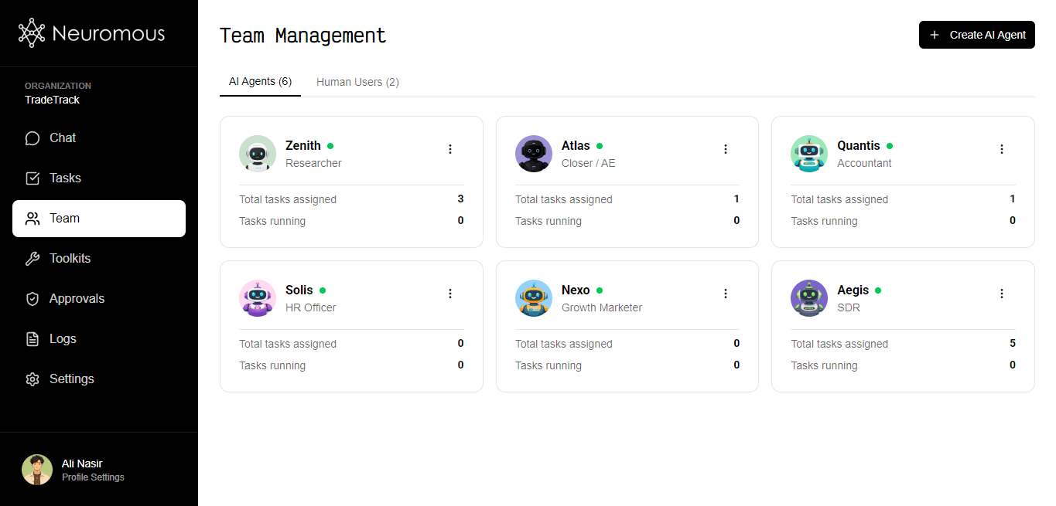Image resolution: width=1056 pixels, height=506 pixels.
Task: Click Solis's green online status dot
Action: point(323,290)
